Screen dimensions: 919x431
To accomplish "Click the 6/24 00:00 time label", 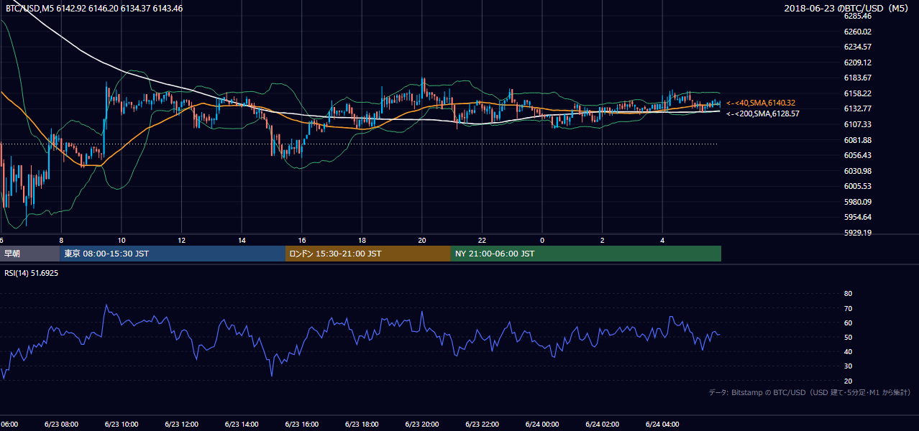I will 542,425.
